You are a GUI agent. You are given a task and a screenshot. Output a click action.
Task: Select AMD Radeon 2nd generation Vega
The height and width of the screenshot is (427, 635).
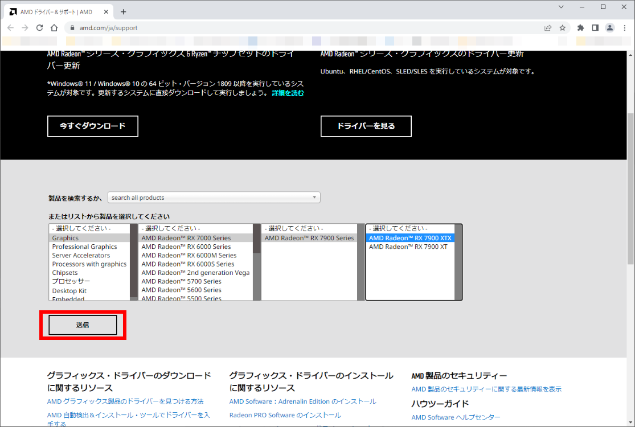[x=195, y=273]
